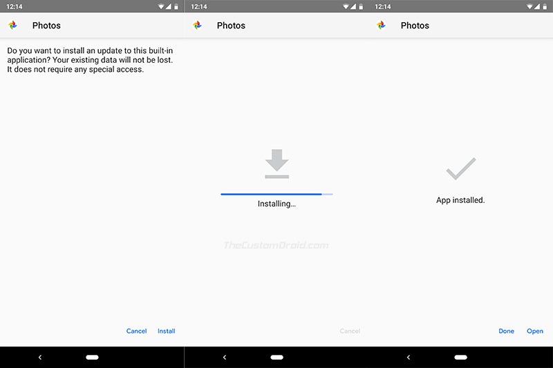
Task: Click the Photos icon on the install prompt screen
Action: click(13, 26)
